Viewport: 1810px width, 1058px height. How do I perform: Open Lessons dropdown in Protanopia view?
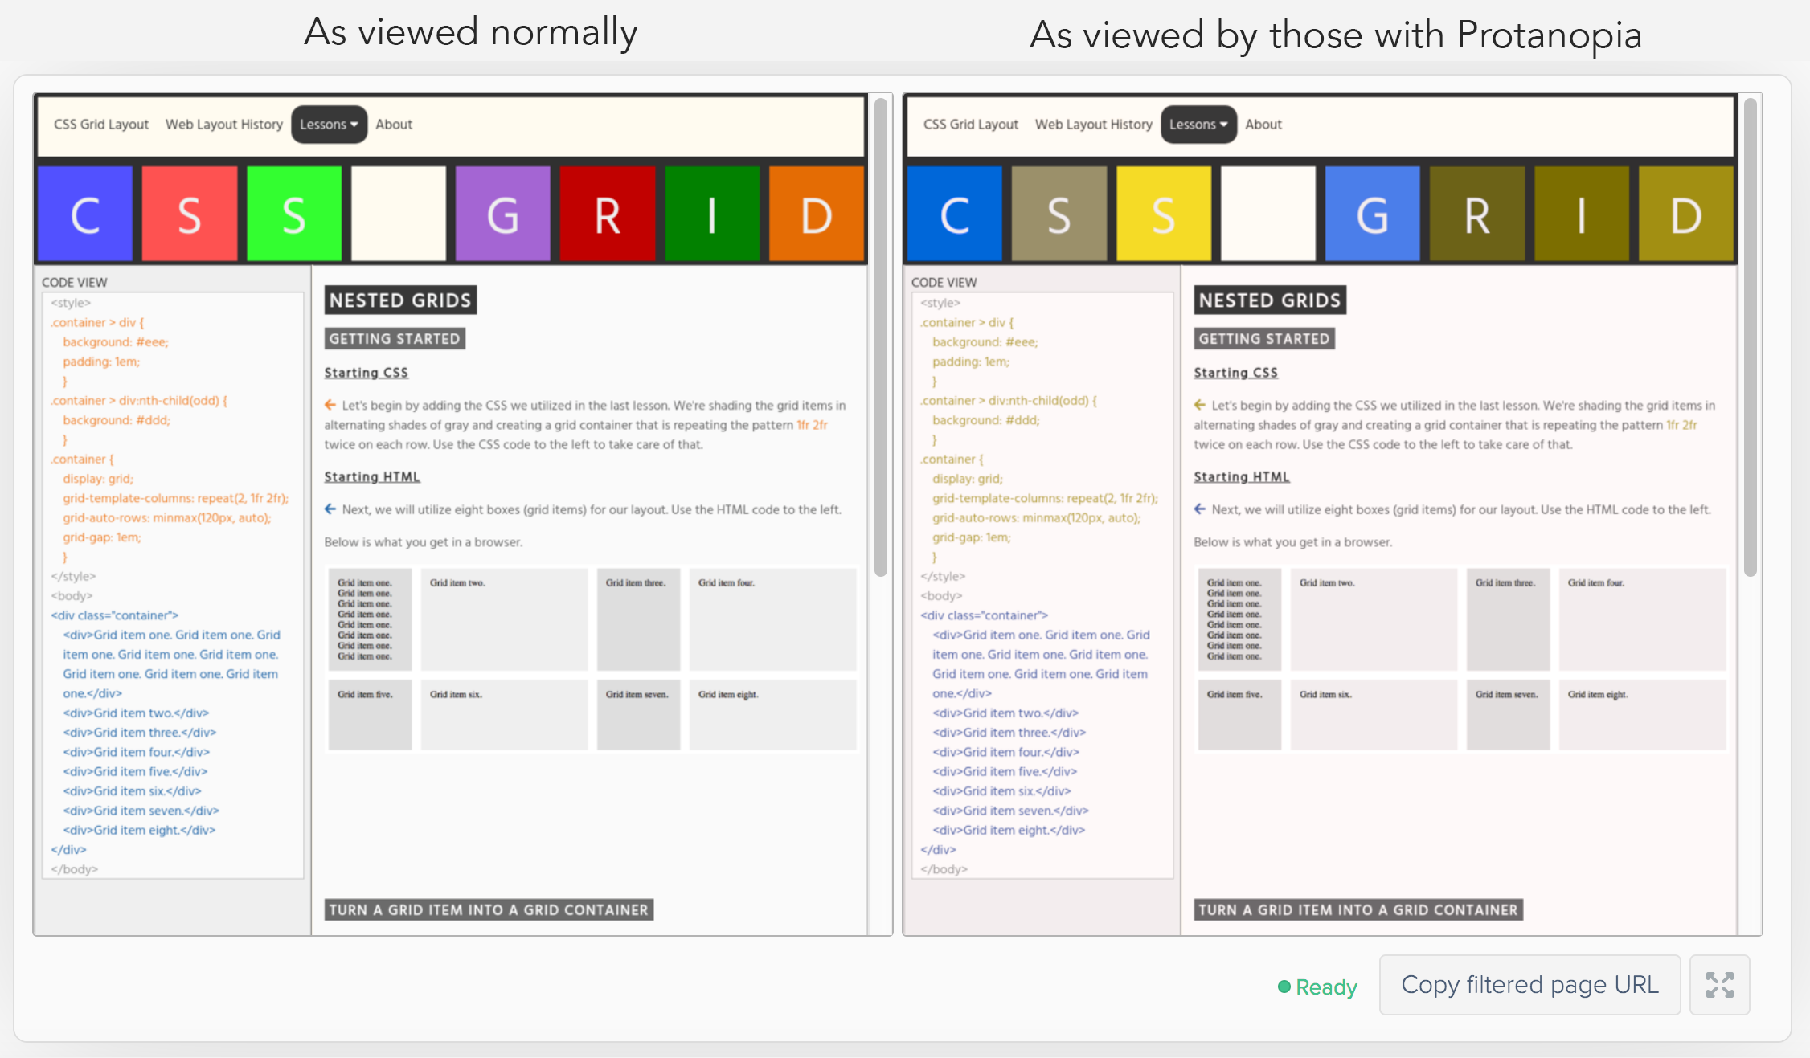point(1198,125)
